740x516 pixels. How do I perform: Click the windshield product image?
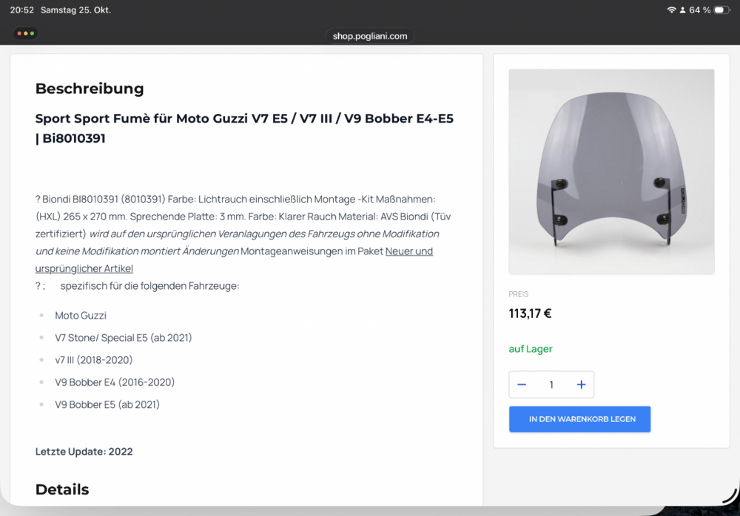tap(611, 172)
